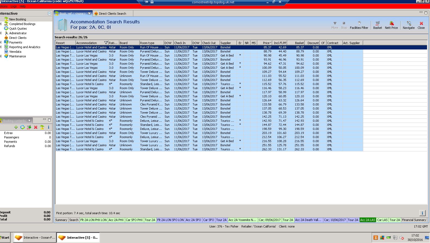Open the Car; 09/06/2017 tab
Image resolution: width=430 pixels, height=243 pixels.
click(270, 220)
